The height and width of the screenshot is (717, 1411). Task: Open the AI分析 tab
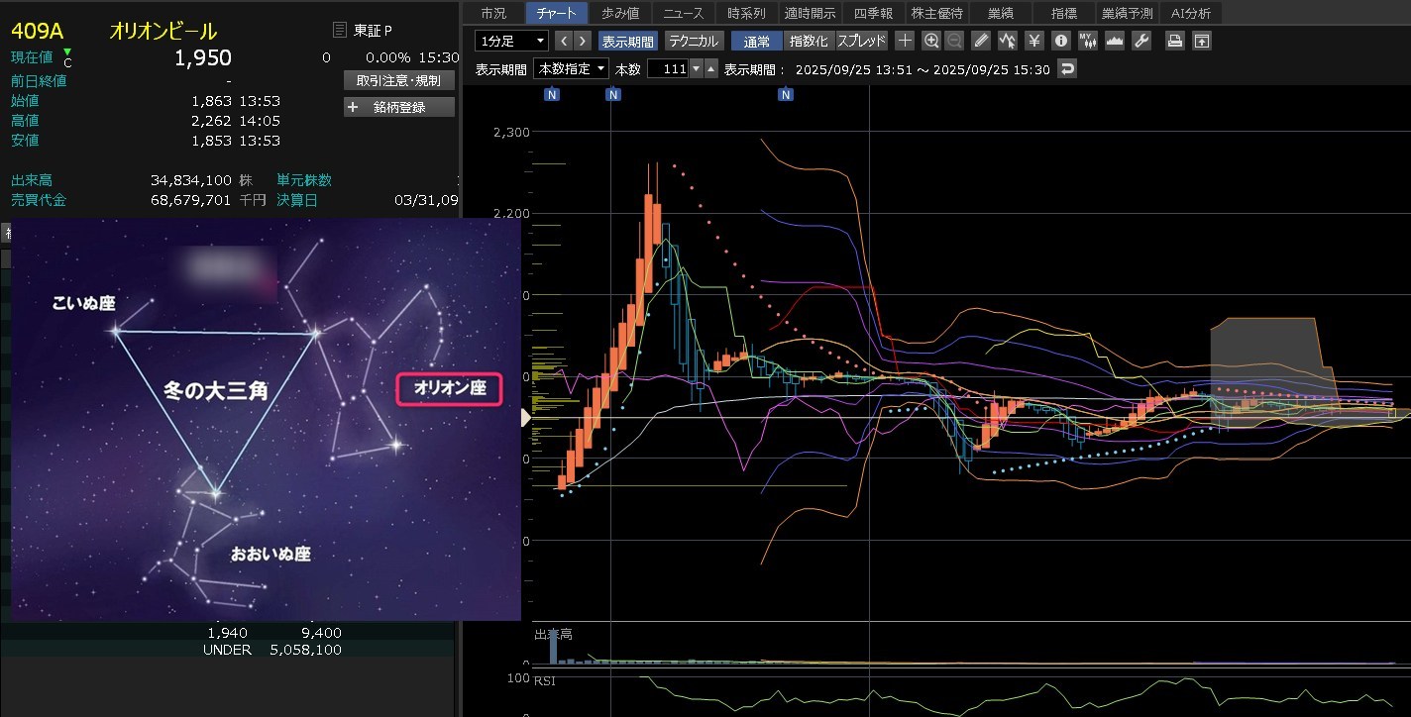(x=1190, y=13)
